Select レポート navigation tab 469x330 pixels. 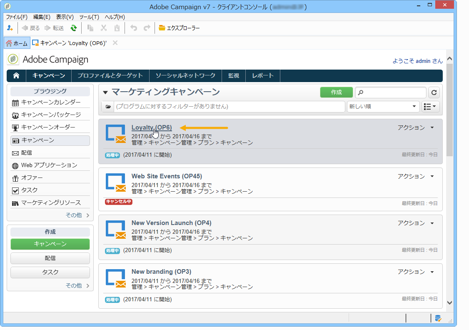click(263, 76)
